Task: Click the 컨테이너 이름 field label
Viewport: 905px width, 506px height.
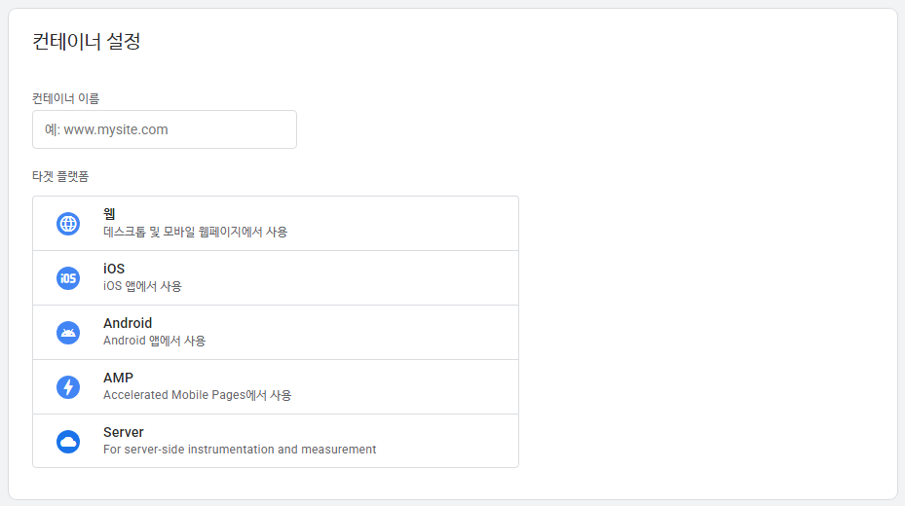Action: click(66, 98)
